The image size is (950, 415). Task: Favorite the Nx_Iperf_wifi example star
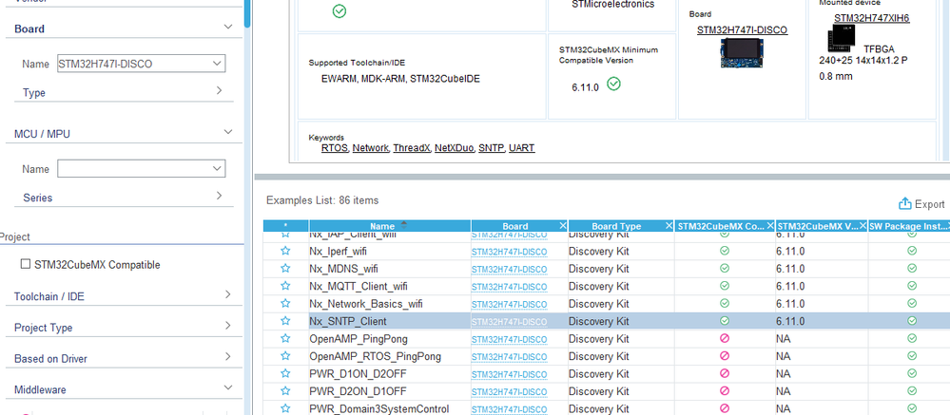[x=285, y=251]
